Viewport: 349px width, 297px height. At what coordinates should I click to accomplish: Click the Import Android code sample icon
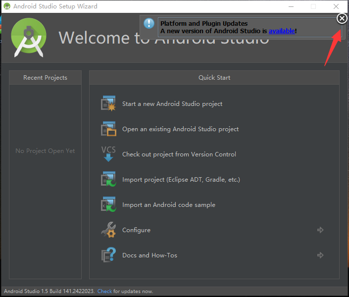pyautogui.click(x=108, y=204)
